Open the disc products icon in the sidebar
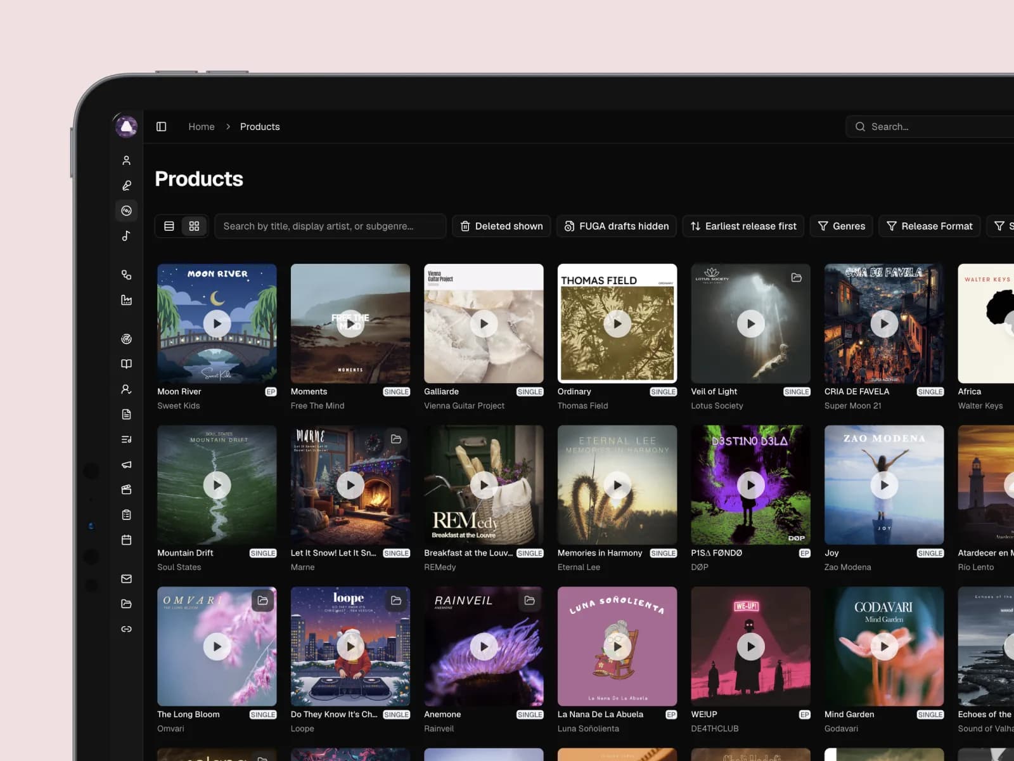The width and height of the screenshot is (1014, 761). pyautogui.click(x=126, y=211)
